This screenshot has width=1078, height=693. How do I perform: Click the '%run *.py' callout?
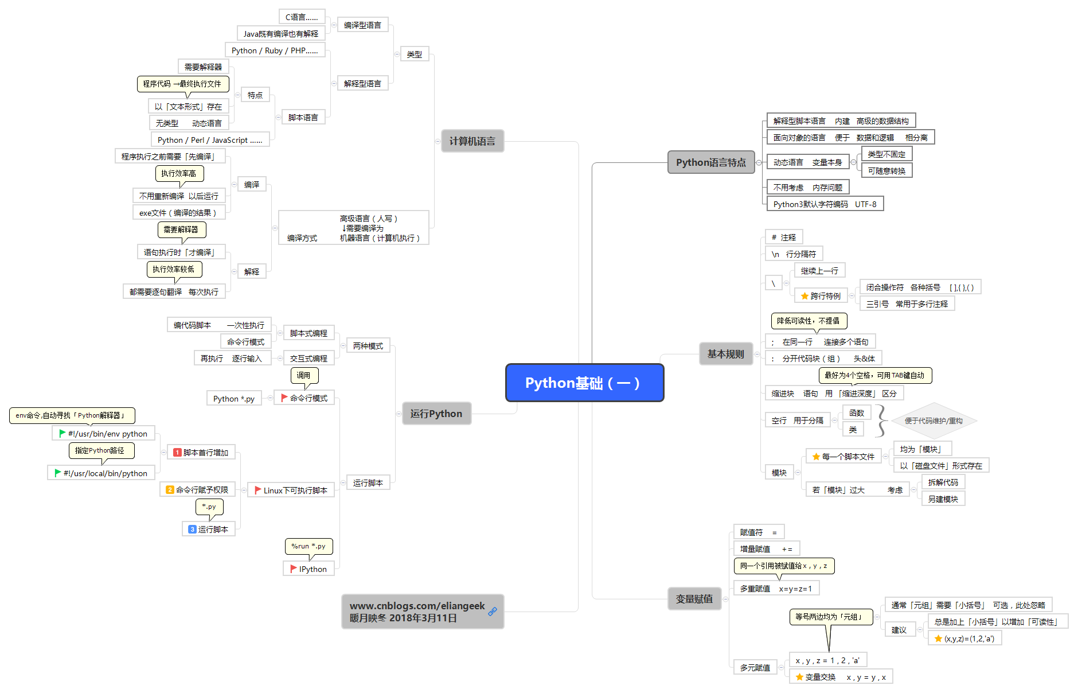click(308, 546)
